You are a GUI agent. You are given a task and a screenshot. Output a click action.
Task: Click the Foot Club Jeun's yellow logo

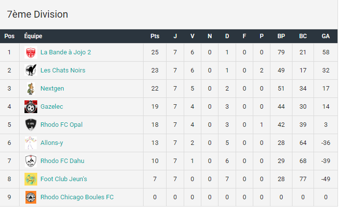(x=31, y=179)
